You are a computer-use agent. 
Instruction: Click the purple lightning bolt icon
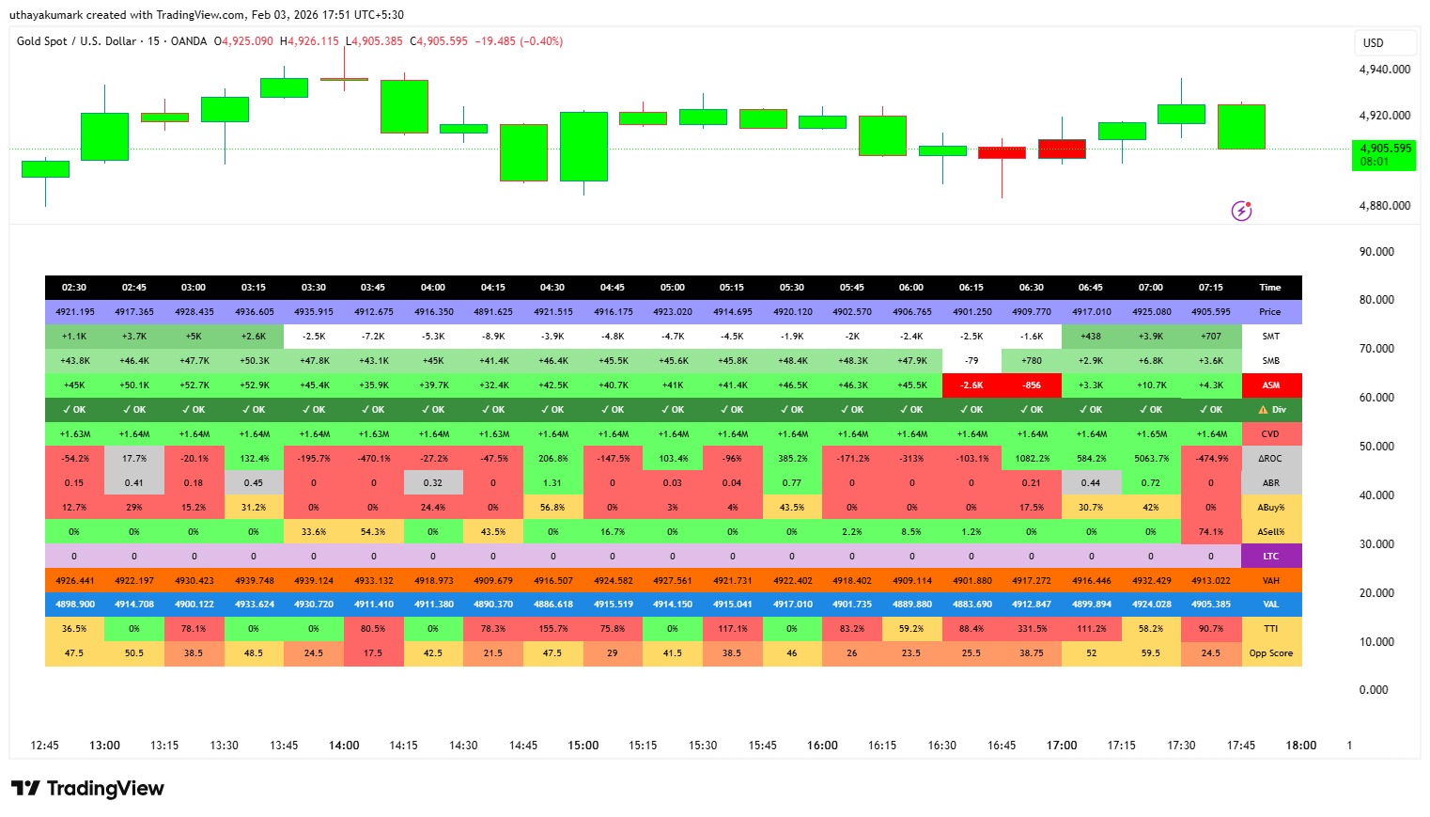coord(1241,211)
